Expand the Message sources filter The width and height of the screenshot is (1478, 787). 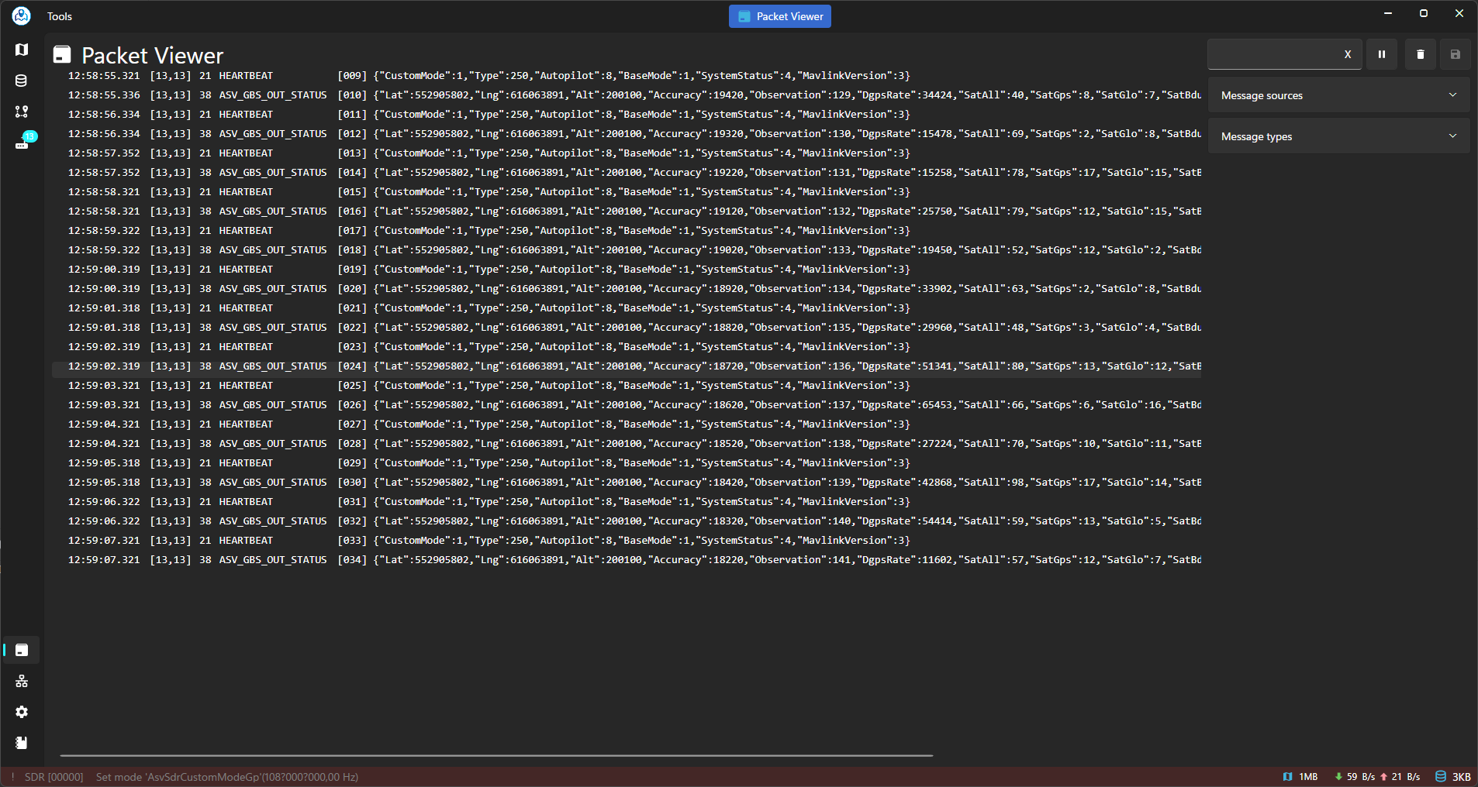(1338, 95)
